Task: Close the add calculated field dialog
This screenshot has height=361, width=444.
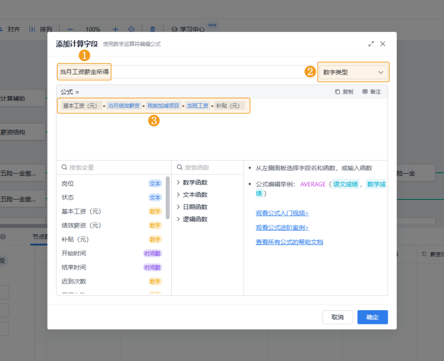Action: [x=383, y=44]
